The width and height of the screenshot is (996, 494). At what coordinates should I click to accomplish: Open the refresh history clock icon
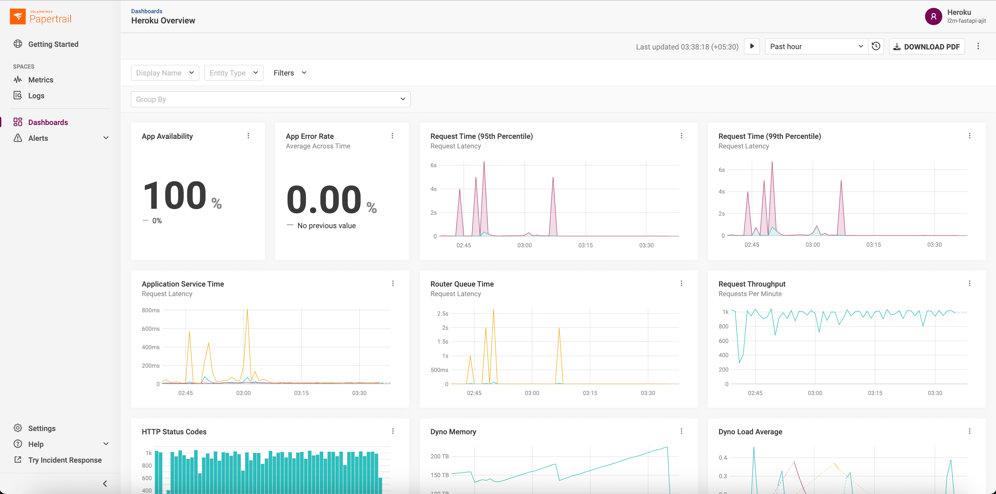point(876,46)
